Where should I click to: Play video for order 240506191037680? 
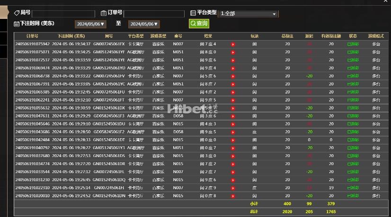[233, 156]
